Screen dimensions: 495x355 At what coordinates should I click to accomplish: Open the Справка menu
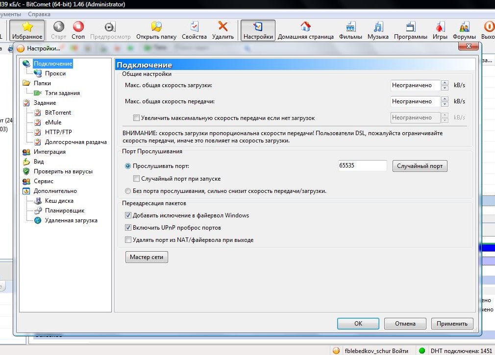(39, 14)
